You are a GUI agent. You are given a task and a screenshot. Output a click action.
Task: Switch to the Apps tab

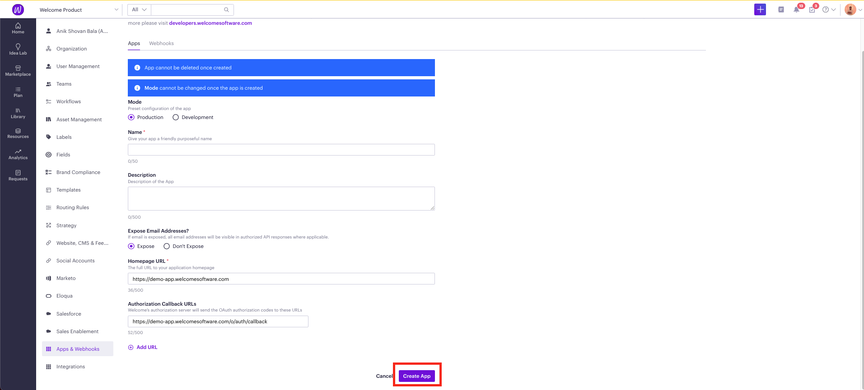tap(134, 43)
